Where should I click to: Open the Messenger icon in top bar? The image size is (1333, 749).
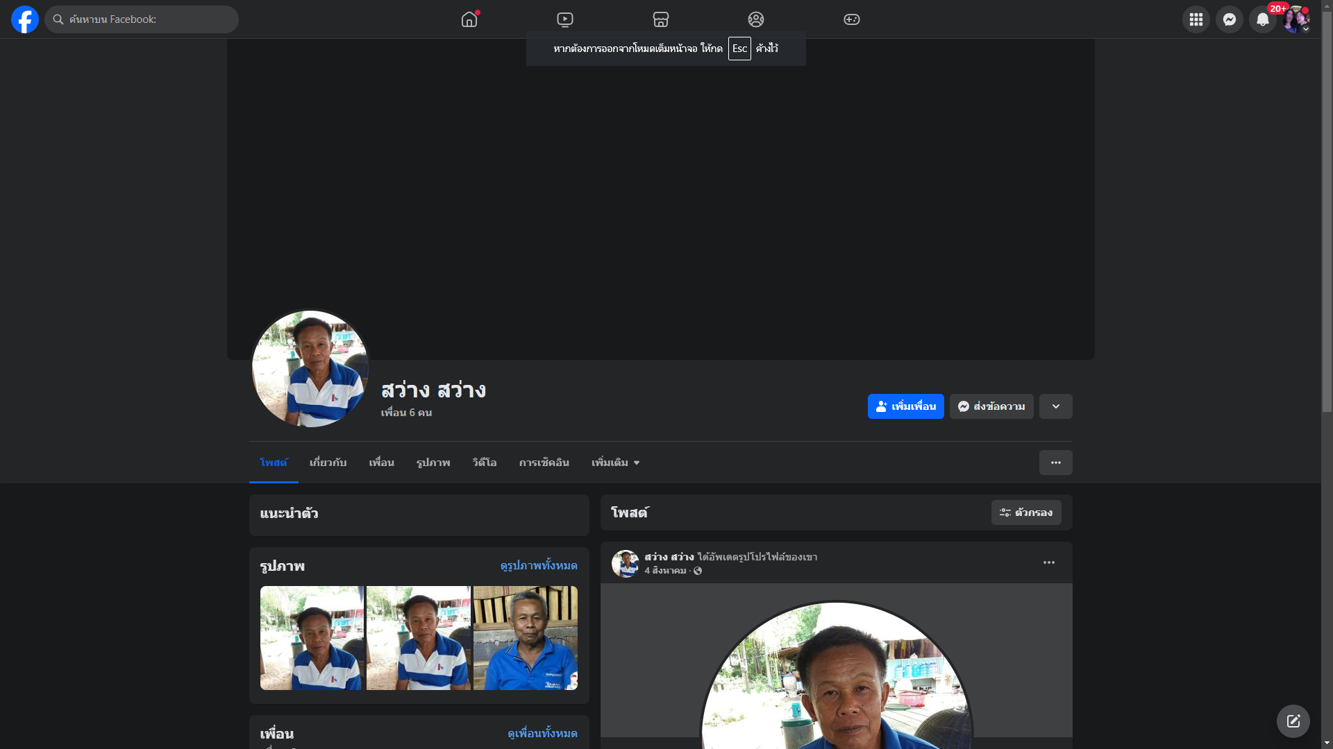click(x=1230, y=19)
